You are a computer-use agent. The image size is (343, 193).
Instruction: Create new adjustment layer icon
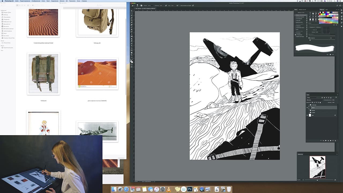coord(328,140)
